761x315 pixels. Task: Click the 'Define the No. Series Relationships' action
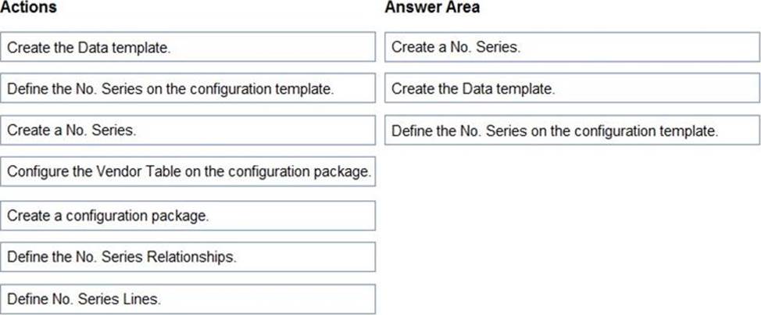(x=188, y=256)
